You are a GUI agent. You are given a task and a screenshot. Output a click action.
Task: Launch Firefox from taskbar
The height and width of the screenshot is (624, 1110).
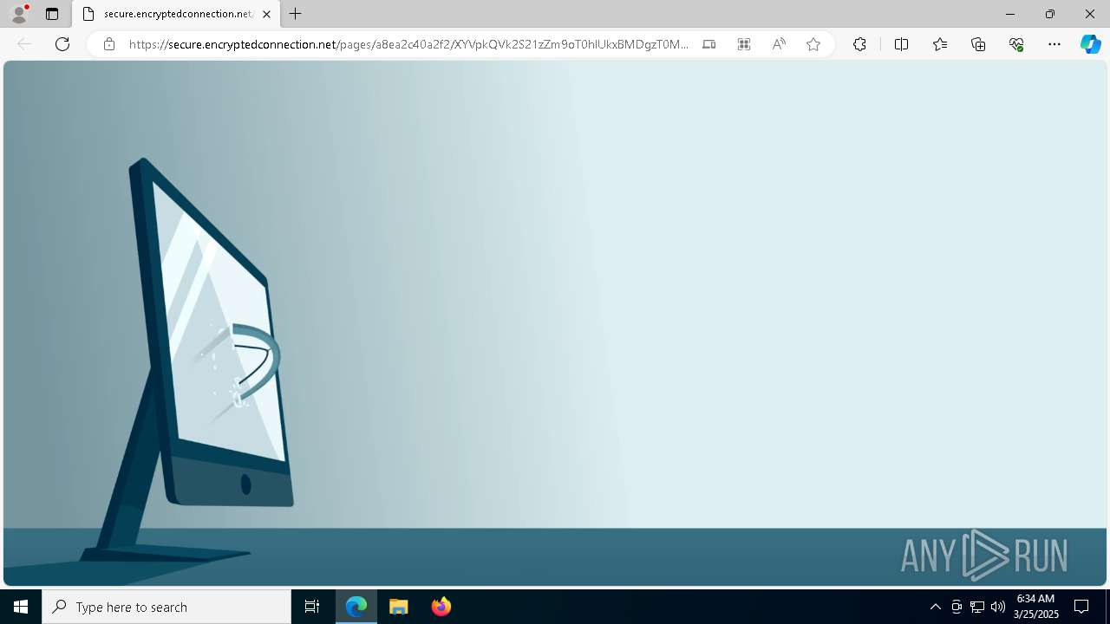click(441, 607)
